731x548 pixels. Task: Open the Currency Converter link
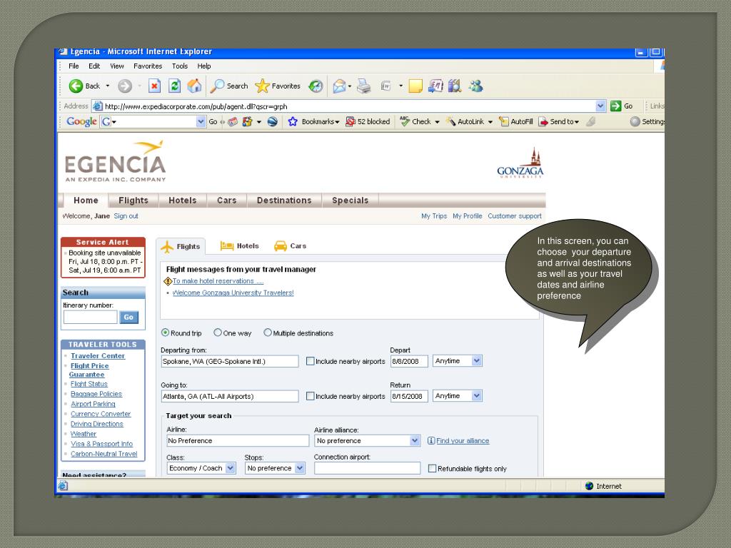(x=101, y=414)
